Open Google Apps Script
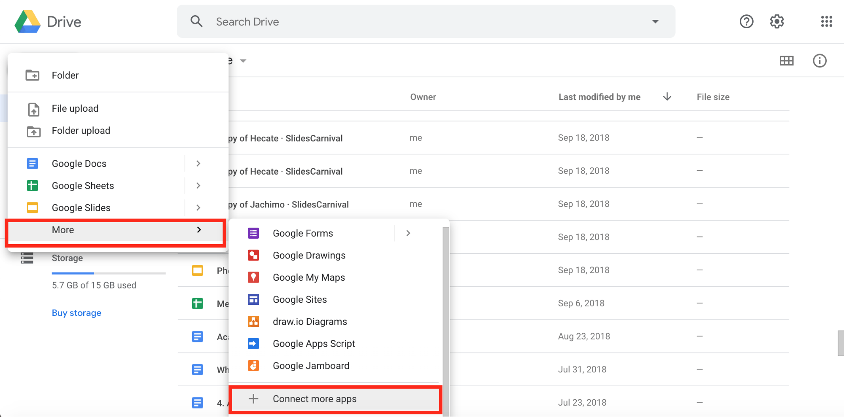 (x=313, y=343)
